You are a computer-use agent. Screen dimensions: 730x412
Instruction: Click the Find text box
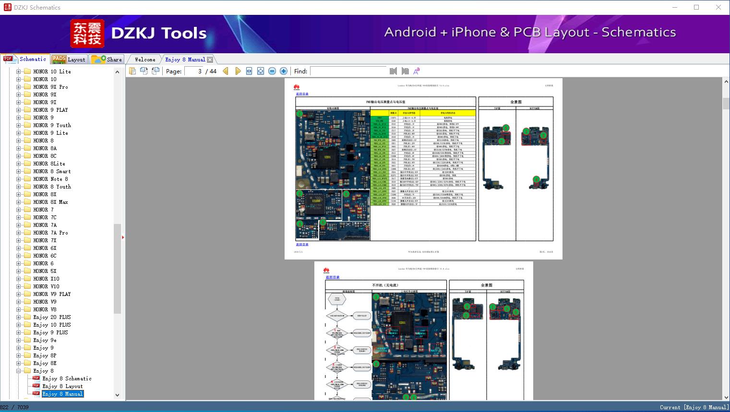click(x=348, y=71)
